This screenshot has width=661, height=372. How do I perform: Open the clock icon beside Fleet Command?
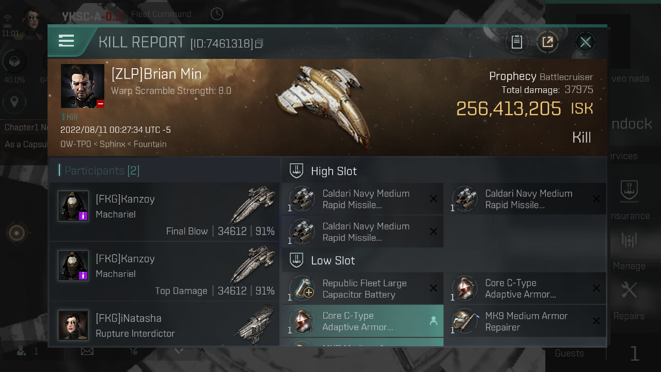(x=217, y=14)
